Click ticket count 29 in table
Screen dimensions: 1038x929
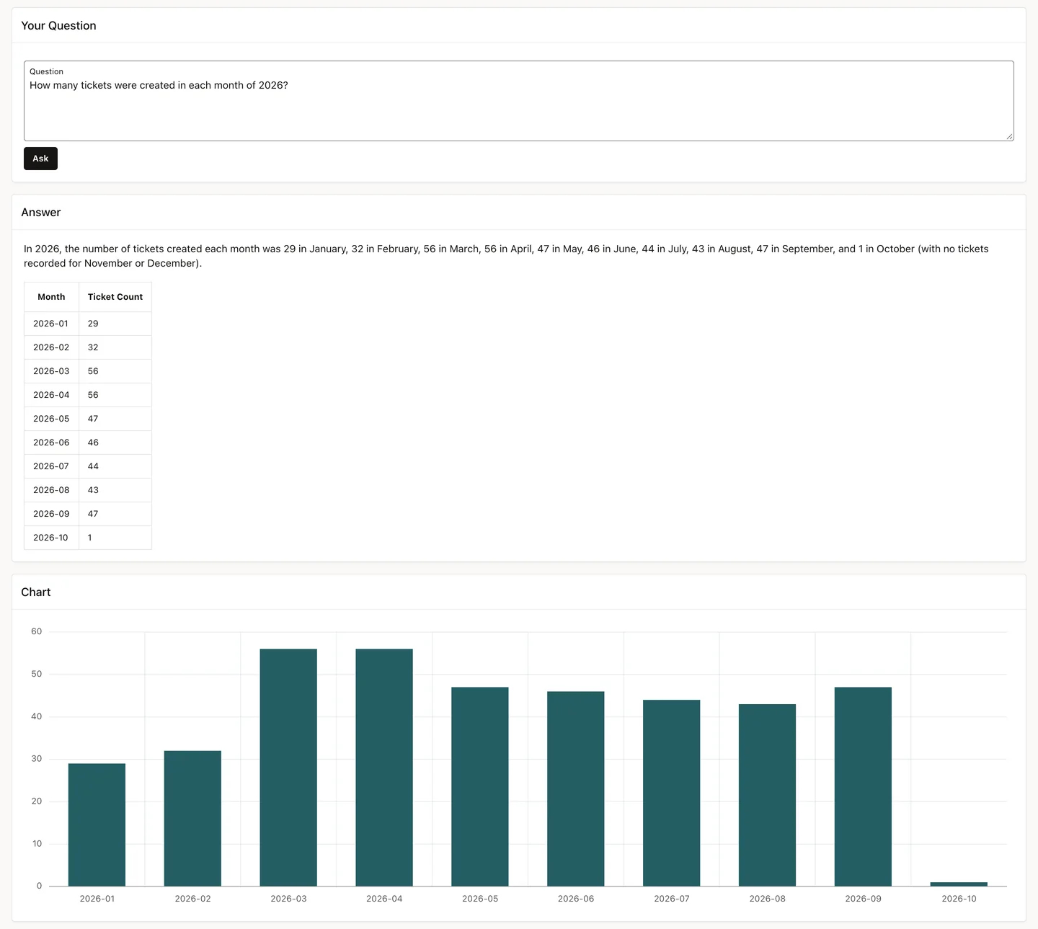click(115, 324)
